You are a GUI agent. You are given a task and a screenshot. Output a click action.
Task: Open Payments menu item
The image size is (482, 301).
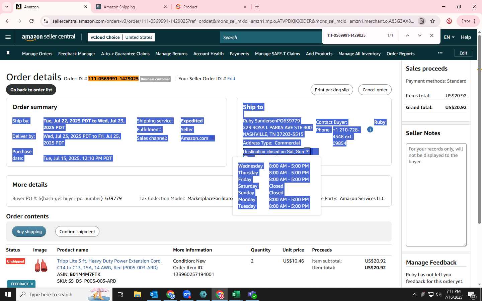pyautogui.click(x=239, y=54)
